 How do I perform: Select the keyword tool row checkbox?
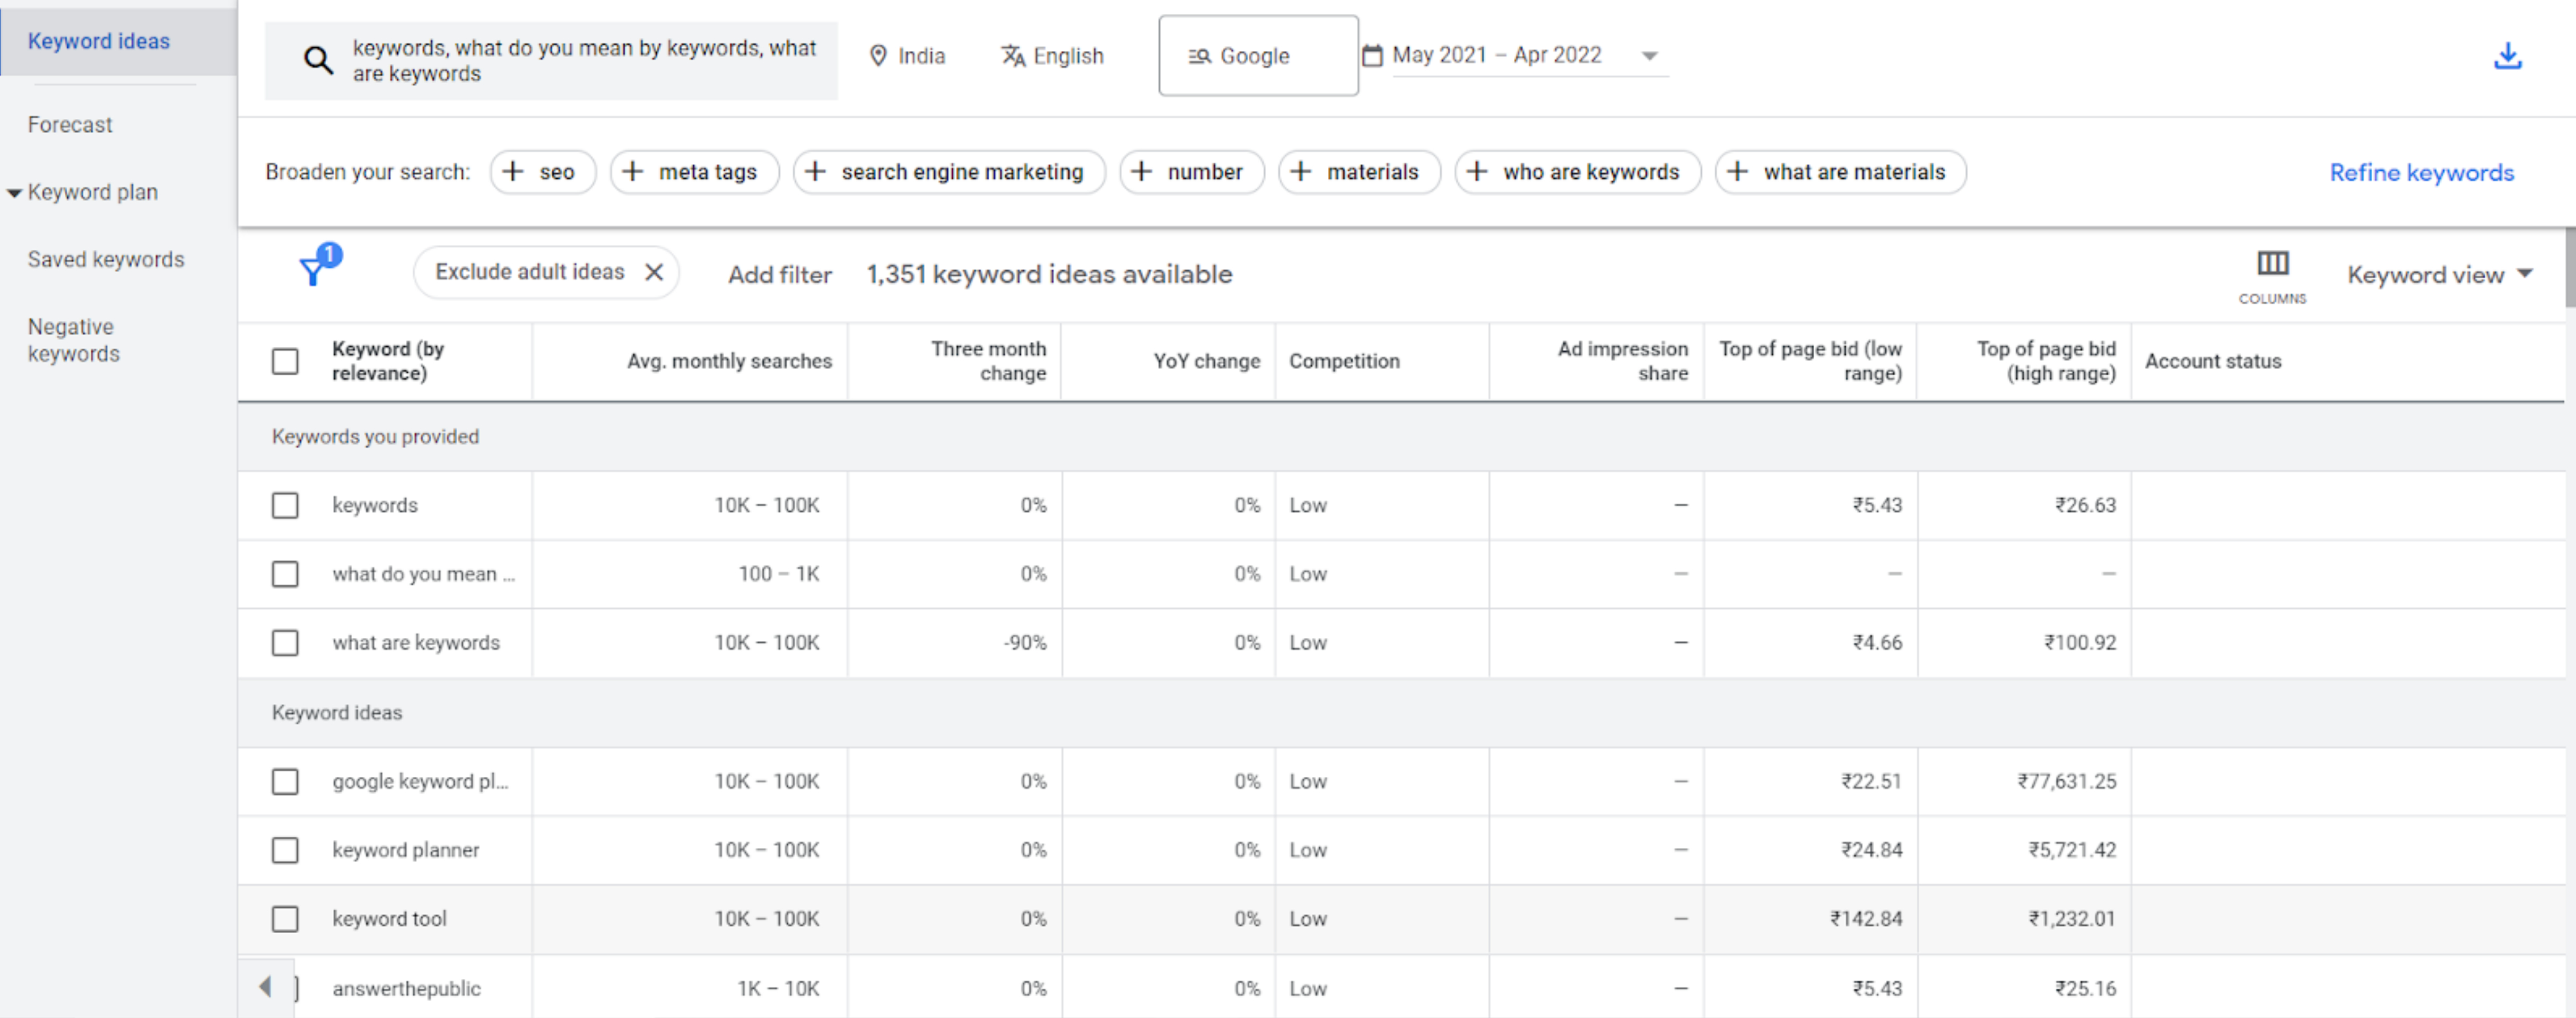point(285,918)
